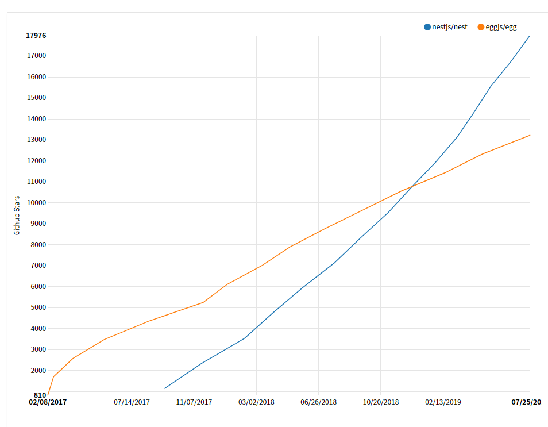Click the 06/26/2018 x-axis date label

coord(318,402)
